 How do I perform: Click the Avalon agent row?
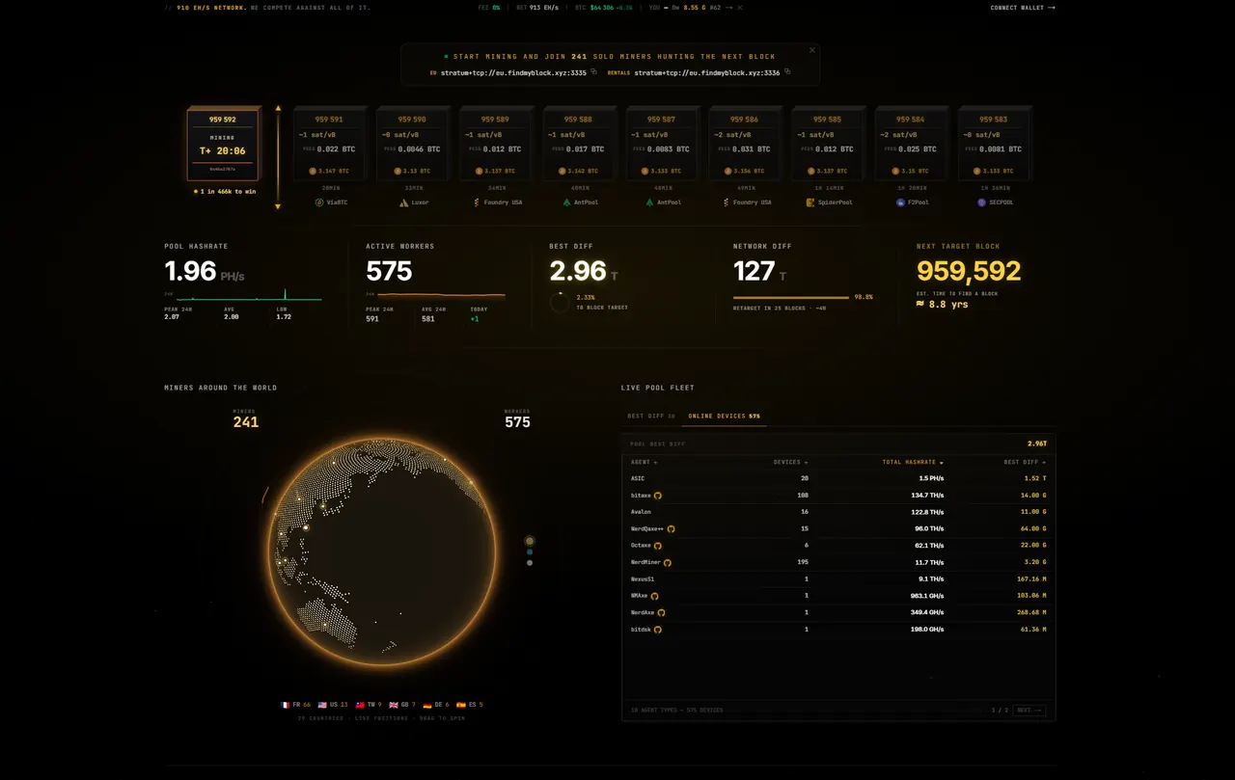point(838,512)
